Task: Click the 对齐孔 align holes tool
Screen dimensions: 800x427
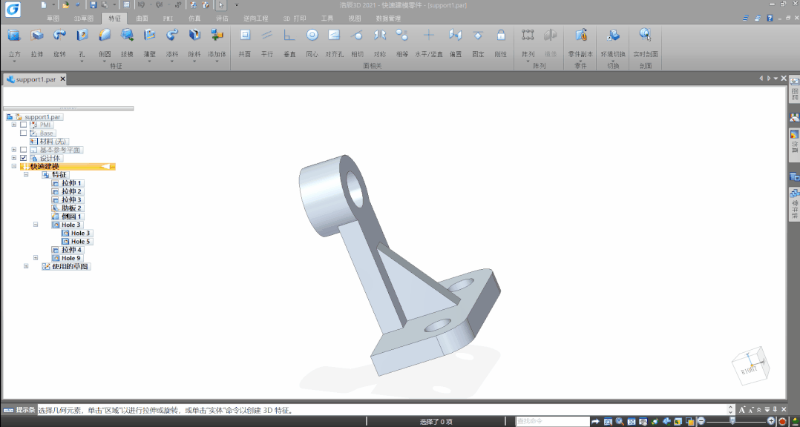Action: (x=334, y=43)
